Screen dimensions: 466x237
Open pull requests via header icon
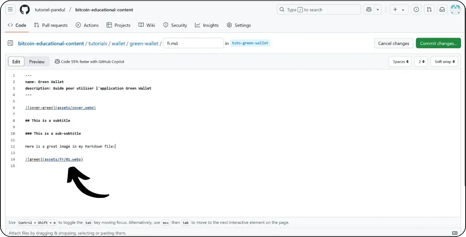click(429, 9)
